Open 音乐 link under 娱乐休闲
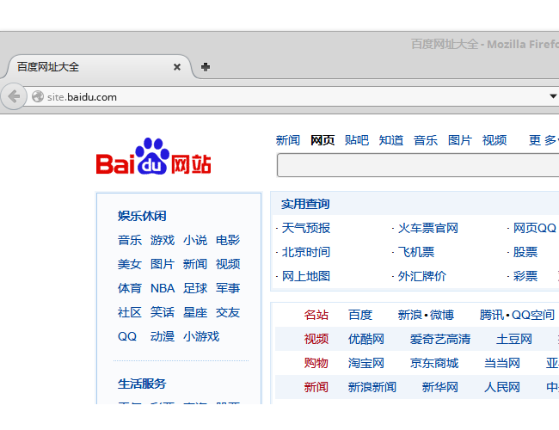This screenshot has width=559, height=430. pos(130,240)
